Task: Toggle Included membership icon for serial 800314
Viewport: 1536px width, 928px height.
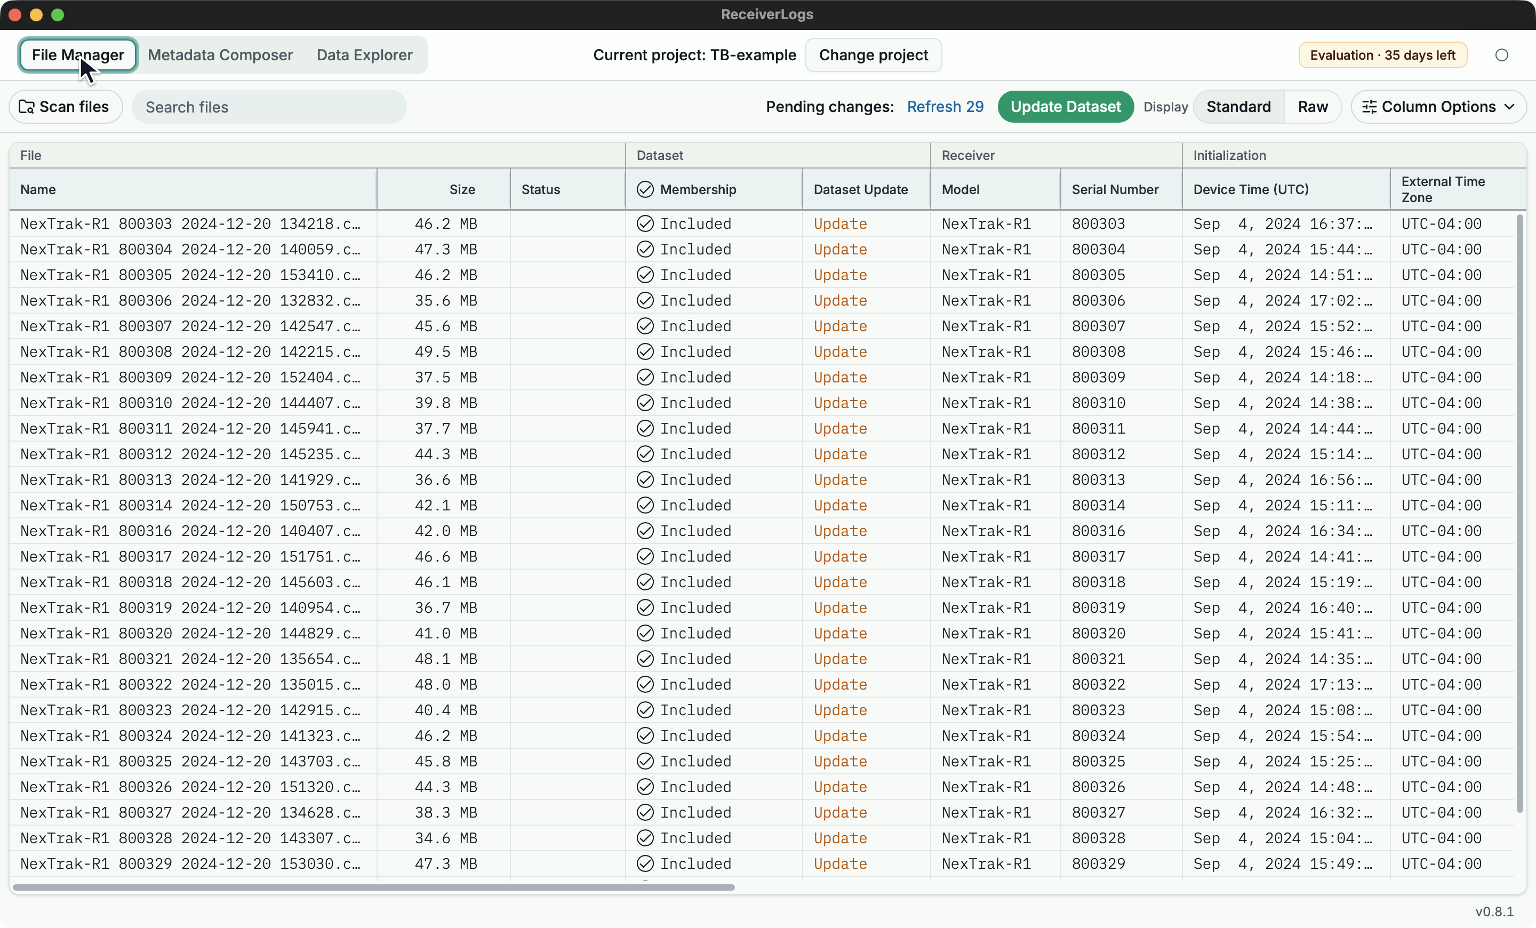Action: coord(645,506)
